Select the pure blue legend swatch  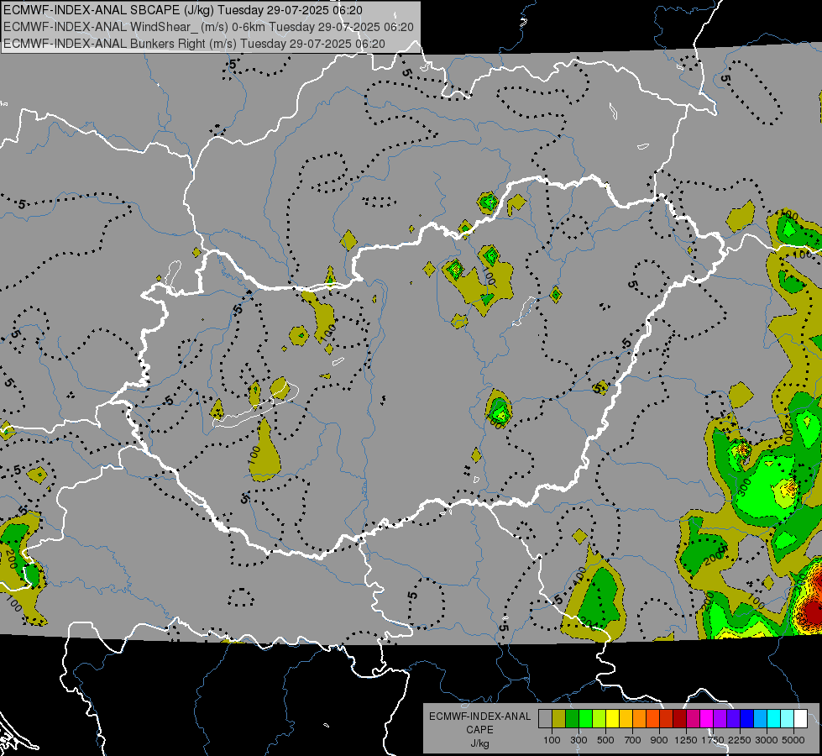pyautogui.click(x=747, y=718)
